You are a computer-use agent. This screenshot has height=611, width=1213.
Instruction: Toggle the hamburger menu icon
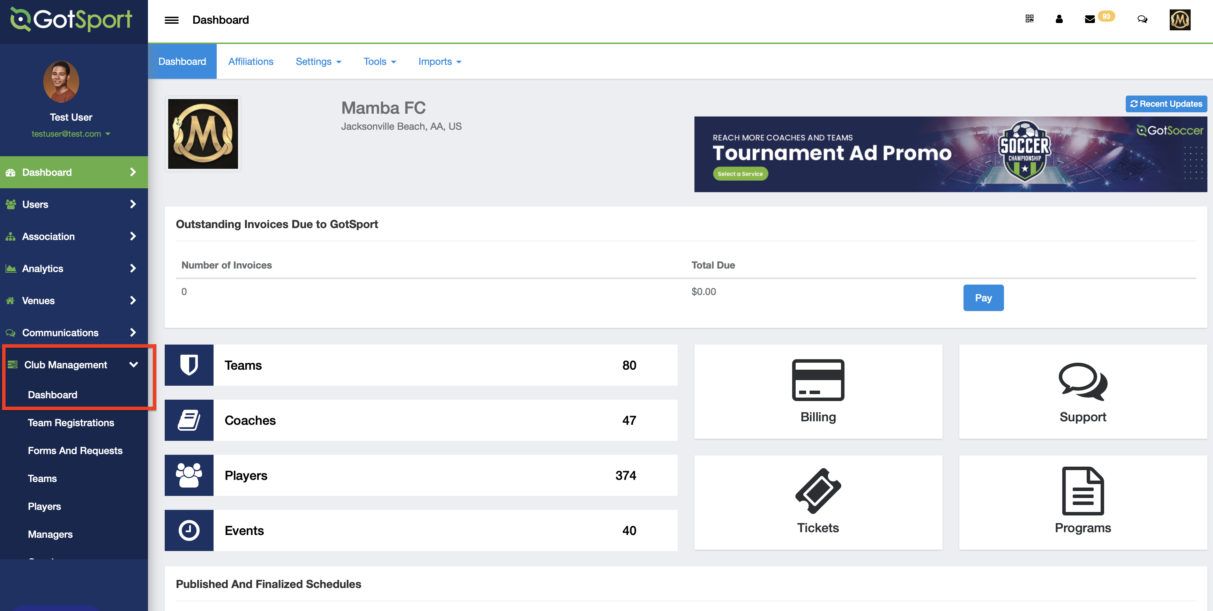[171, 20]
